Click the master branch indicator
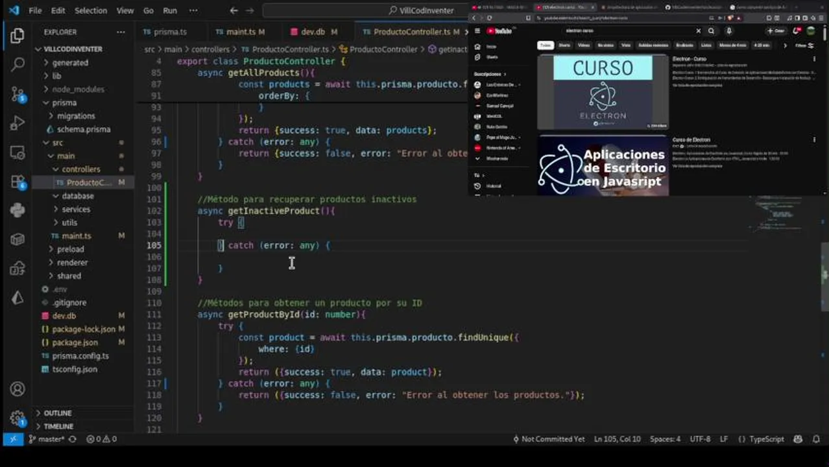This screenshot has width=829, height=467. 45,439
